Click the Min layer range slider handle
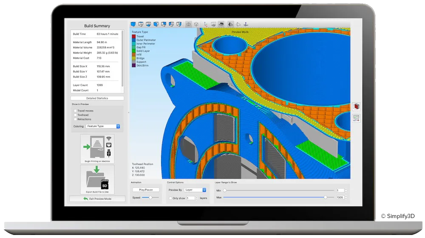Viewport: 425px width, 238px height. (x=225, y=190)
